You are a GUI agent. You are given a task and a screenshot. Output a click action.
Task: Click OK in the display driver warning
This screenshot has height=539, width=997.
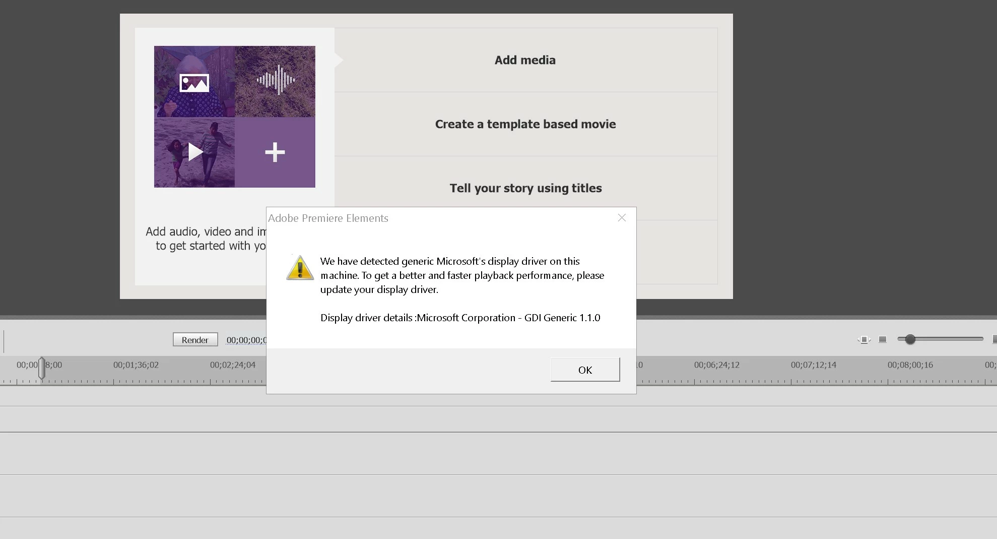pos(585,370)
